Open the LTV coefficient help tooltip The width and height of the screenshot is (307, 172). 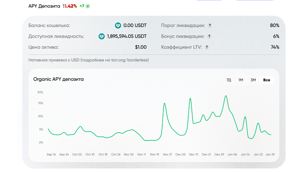click(x=207, y=47)
